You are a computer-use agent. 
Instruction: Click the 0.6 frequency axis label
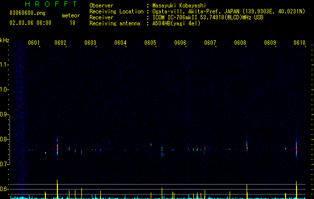[x=4, y=189]
